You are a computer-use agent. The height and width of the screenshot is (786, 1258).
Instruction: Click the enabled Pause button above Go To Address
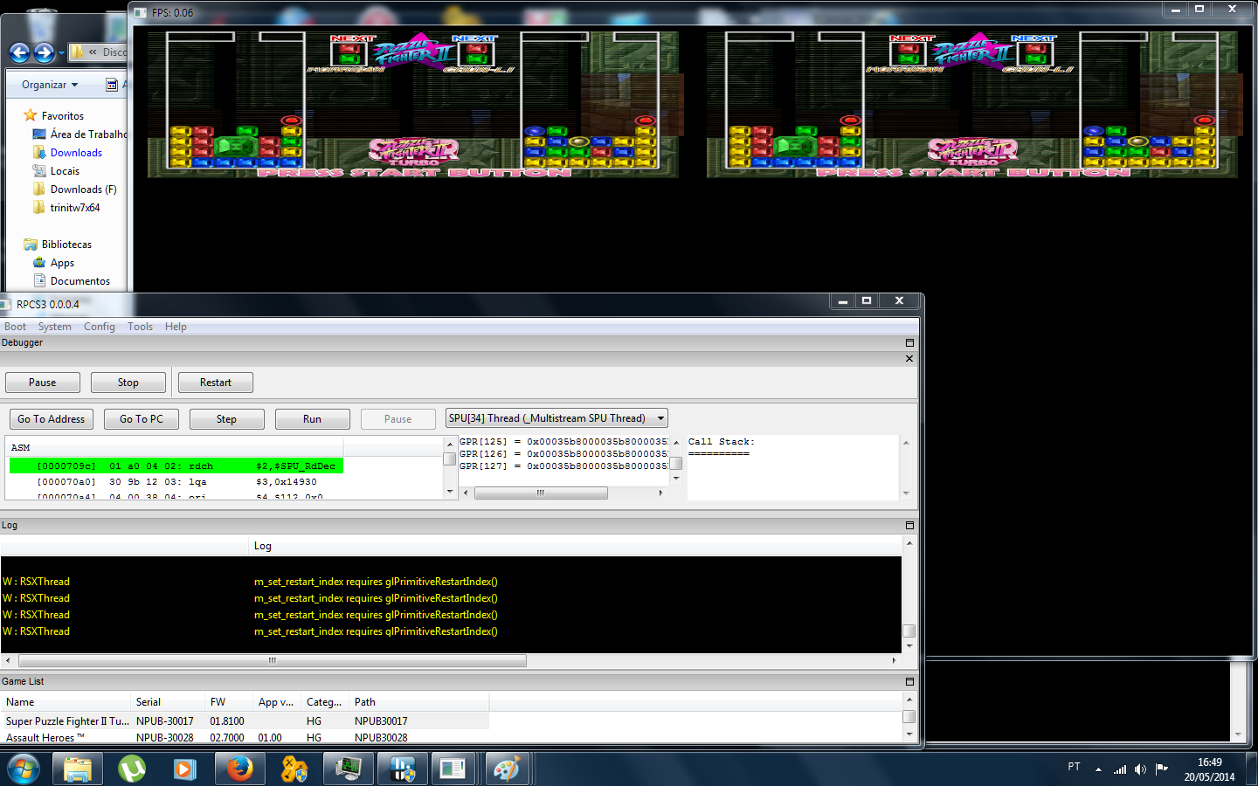coord(42,383)
